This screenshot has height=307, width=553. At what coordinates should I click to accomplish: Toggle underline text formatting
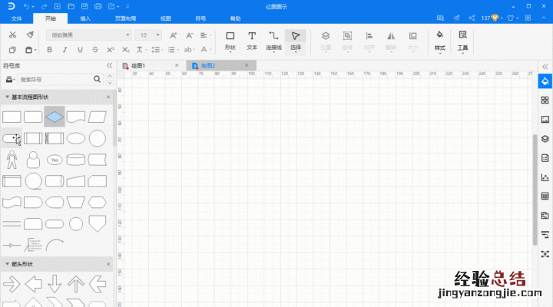point(80,51)
